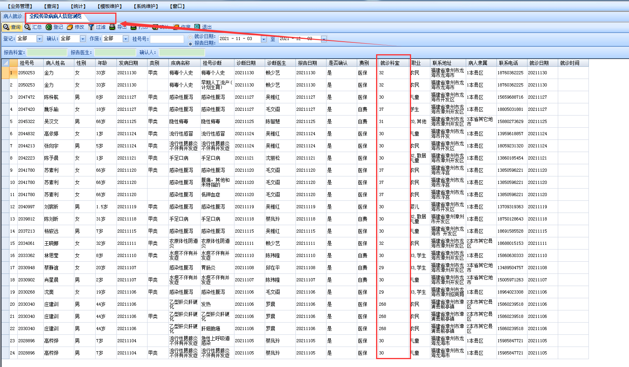
Task: Click the 退出 exit toolbar icon
Action: coord(197,27)
